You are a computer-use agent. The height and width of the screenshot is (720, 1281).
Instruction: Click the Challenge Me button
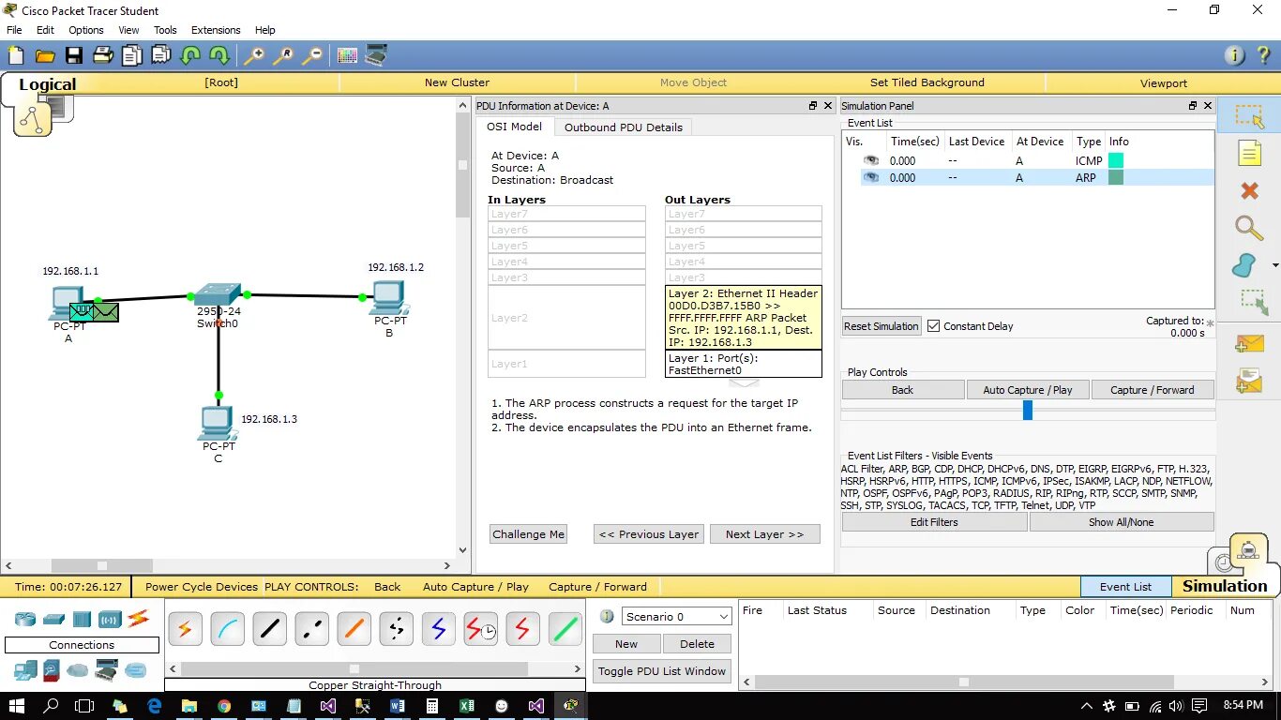tap(528, 534)
